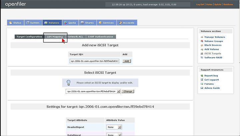
Task: Click the icon beside Manage Volumes
Action: pos(202,37)
